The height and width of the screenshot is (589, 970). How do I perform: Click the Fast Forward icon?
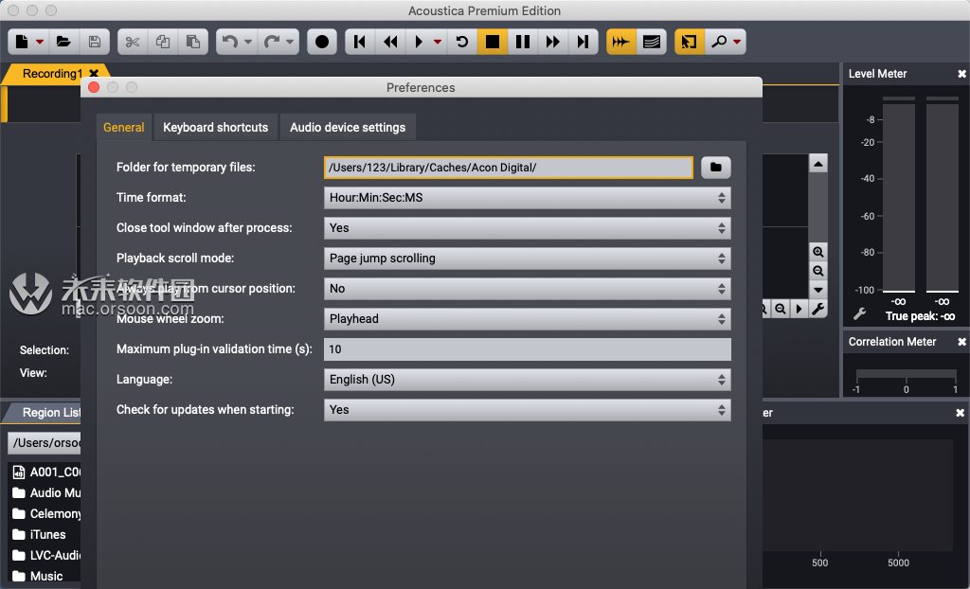(x=553, y=42)
